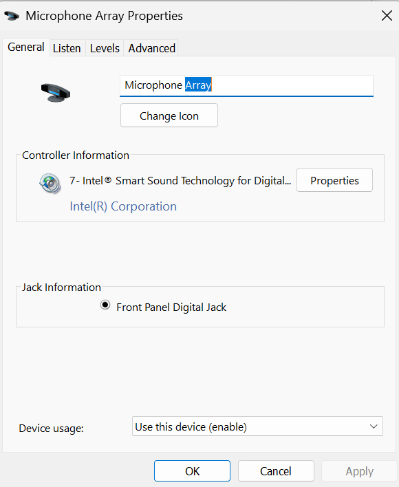
Task: Select the Front Panel Digital Jack radio button
Action: (105, 305)
